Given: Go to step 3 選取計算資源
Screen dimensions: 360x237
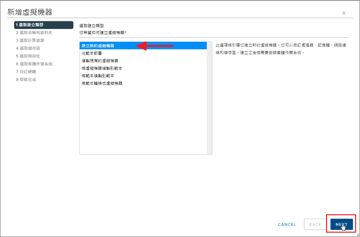Looking at the screenshot, I should point(30,41).
